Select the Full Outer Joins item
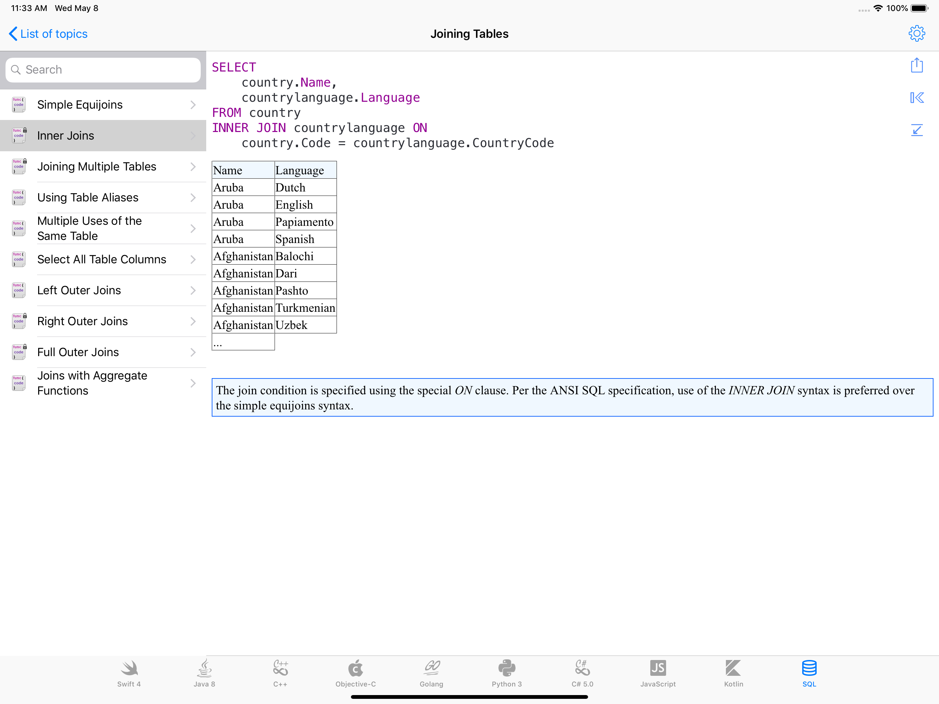 pyautogui.click(x=78, y=352)
